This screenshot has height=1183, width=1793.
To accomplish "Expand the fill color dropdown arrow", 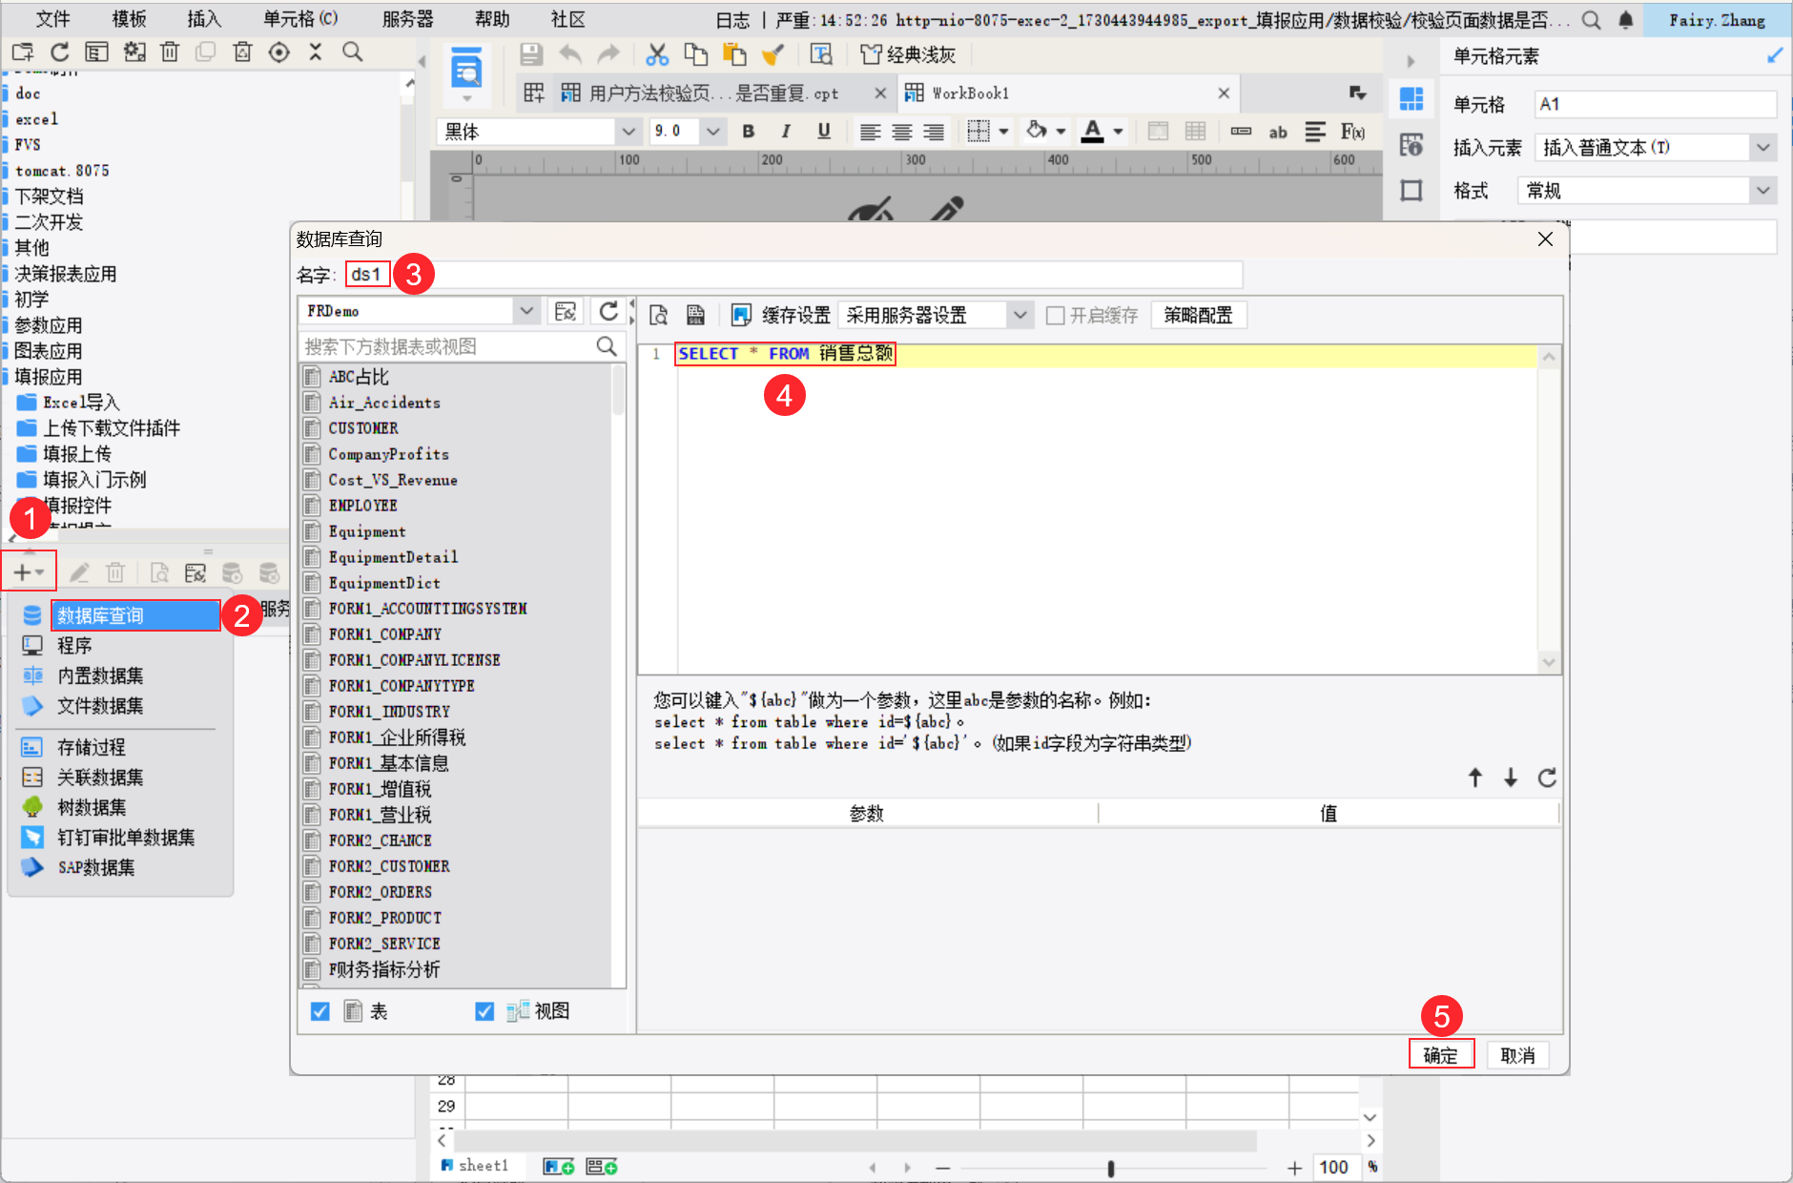I will point(1061,132).
